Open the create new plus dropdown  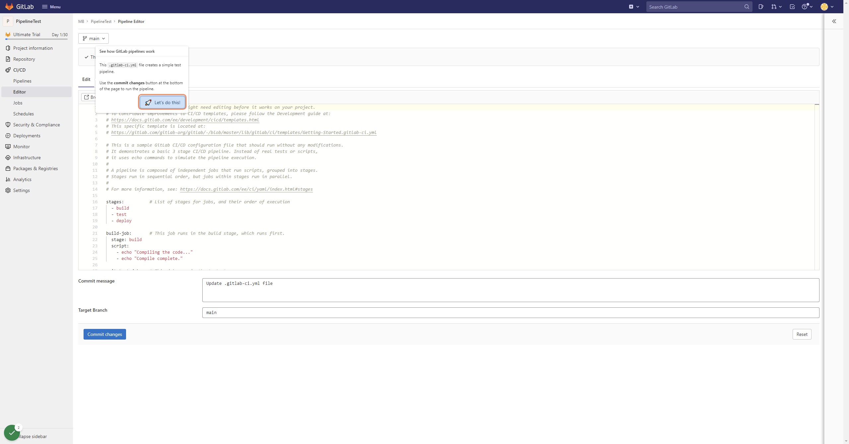(634, 7)
